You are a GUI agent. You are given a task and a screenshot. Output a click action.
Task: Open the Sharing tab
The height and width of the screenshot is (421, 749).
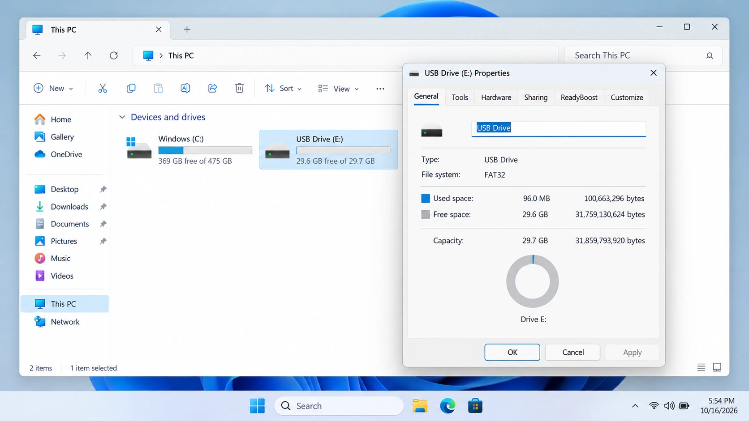[x=536, y=97]
